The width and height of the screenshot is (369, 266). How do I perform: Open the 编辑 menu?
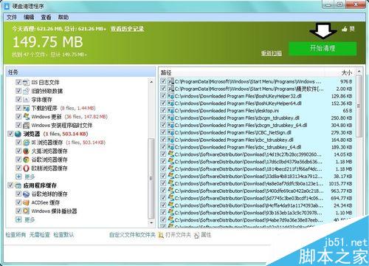coord(29,17)
